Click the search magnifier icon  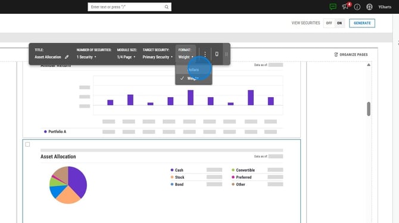[166, 7]
